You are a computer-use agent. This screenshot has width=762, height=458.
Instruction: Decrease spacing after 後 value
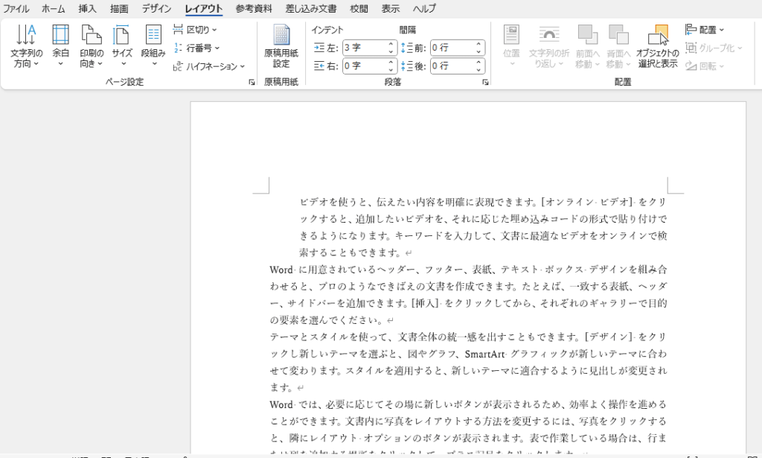[478, 69]
